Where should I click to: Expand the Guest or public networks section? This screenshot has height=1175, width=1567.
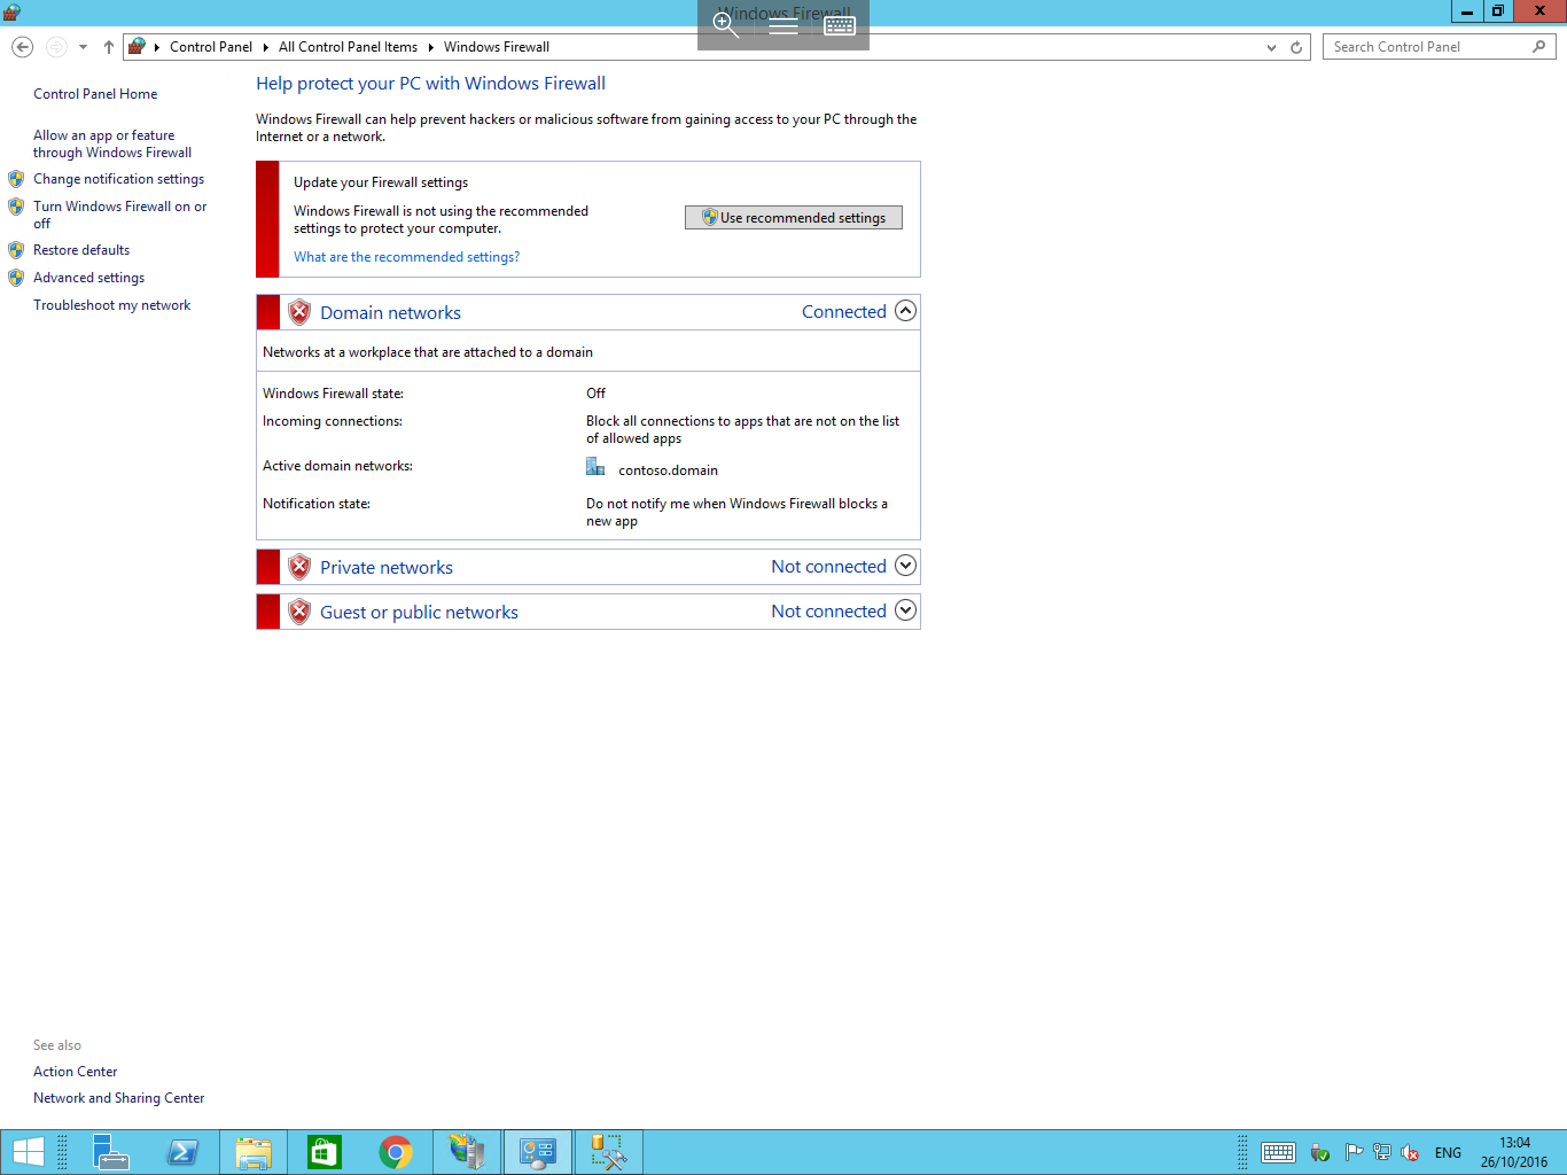[x=905, y=610]
